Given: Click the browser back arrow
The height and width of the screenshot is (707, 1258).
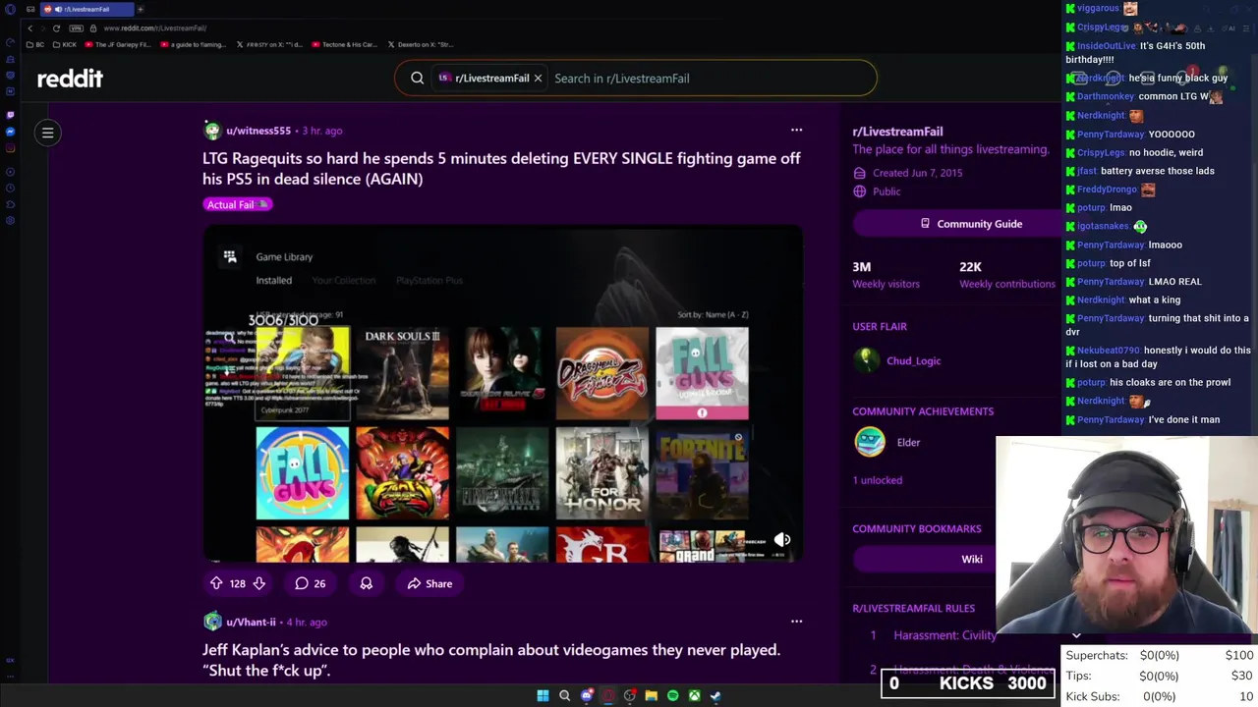Looking at the screenshot, I should point(29,27).
